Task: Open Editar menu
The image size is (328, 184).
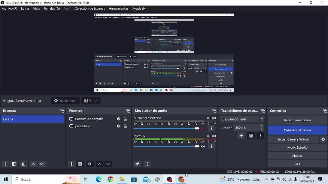Action: (25, 9)
